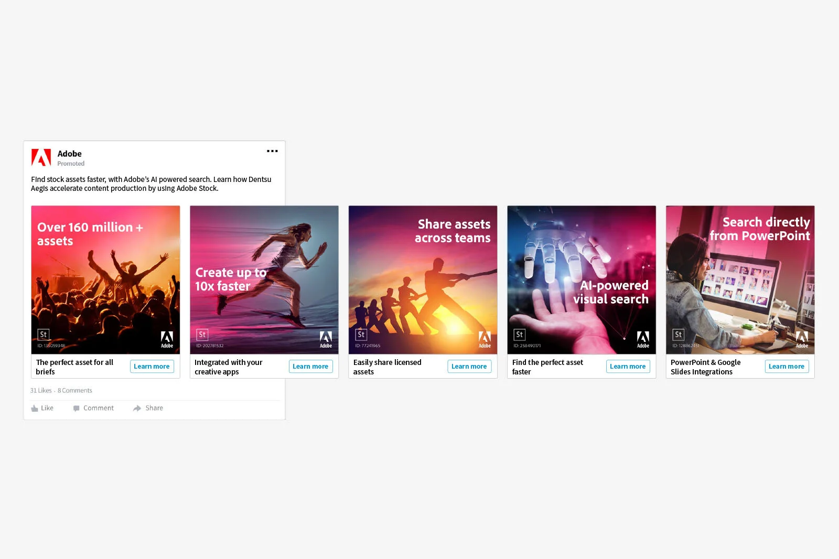Click Learn more for Easily share licensed assets

click(x=469, y=367)
